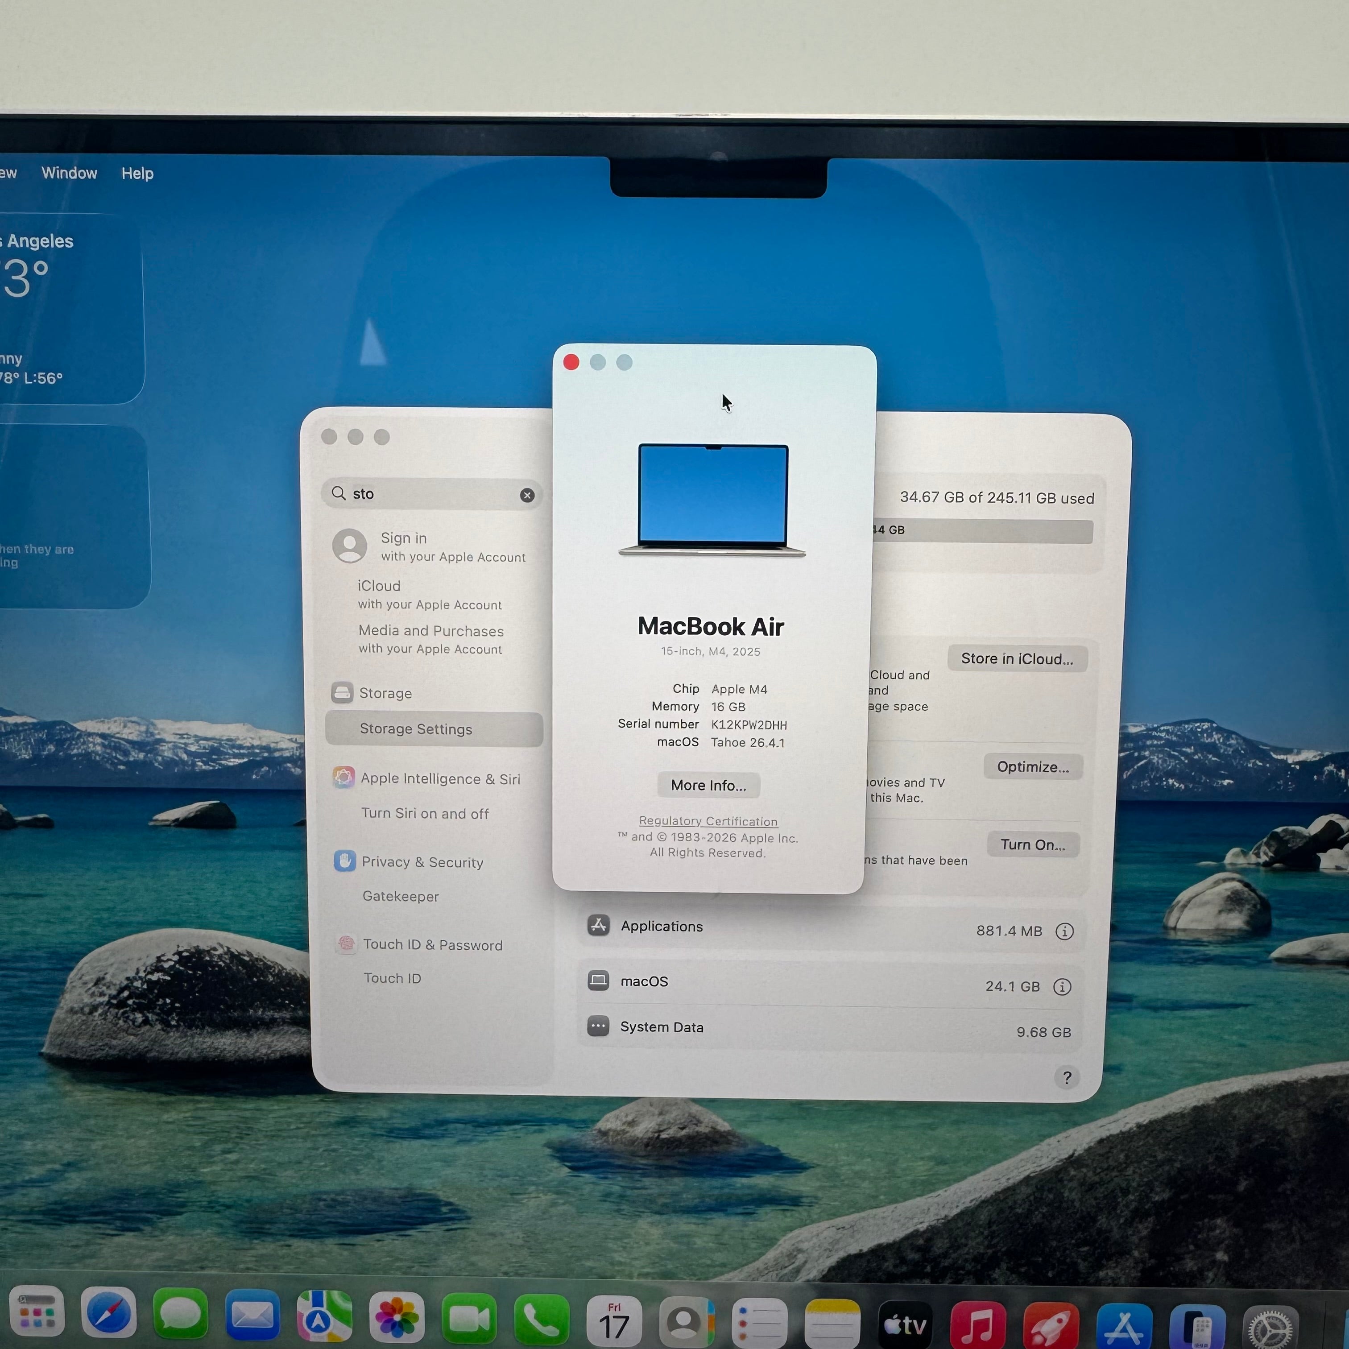Click '15-inch, M4, 2025' model text
Image resolution: width=1349 pixels, height=1349 pixels.
click(x=711, y=651)
